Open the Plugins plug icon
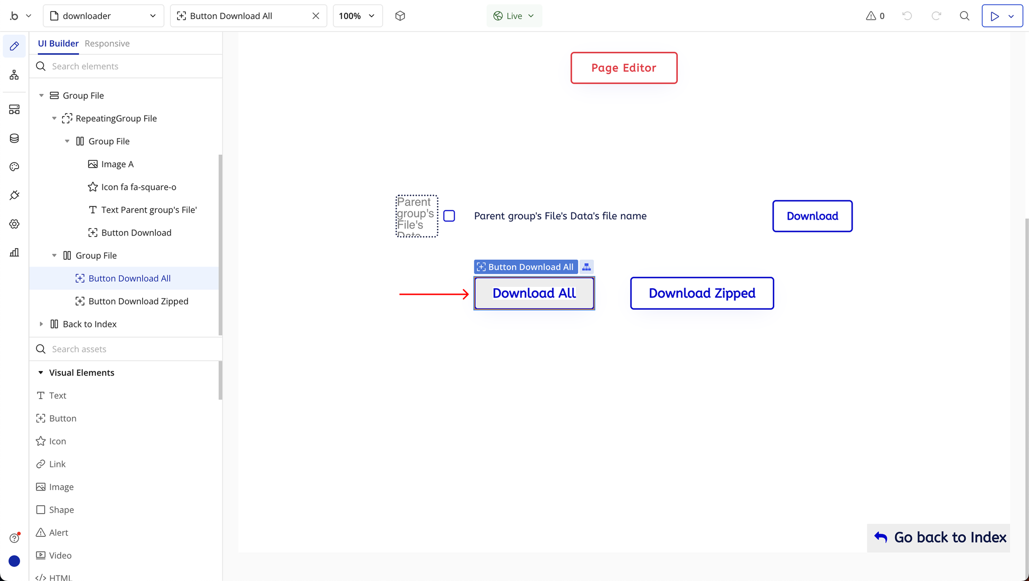Screen dimensions: 1029x581 [14, 195]
